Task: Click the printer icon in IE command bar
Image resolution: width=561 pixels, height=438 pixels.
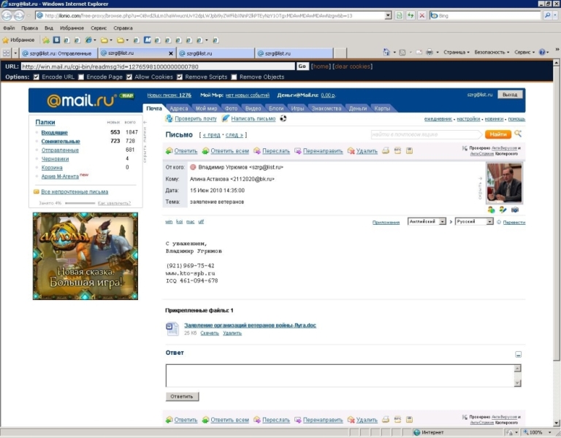Action: point(430,53)
